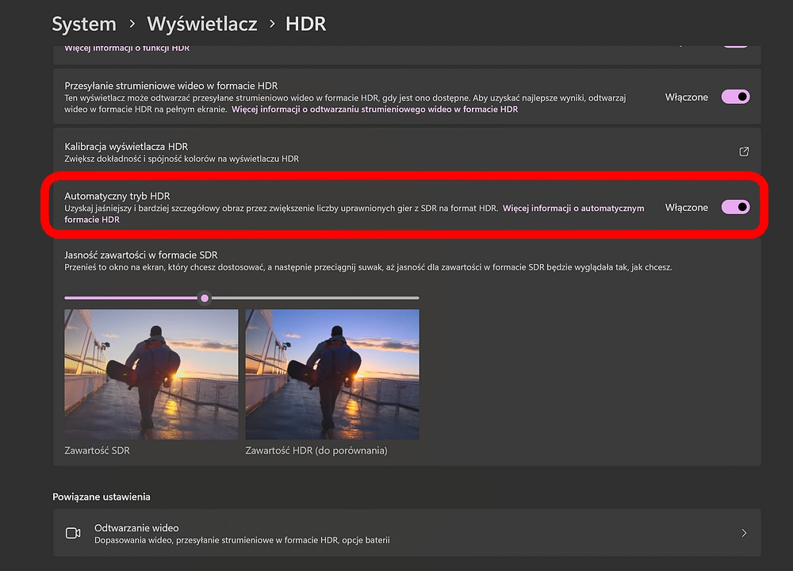Screen dimensions: 793x571
Task: Click the Zawartość HDR comparison preview image
Action: 332,374
